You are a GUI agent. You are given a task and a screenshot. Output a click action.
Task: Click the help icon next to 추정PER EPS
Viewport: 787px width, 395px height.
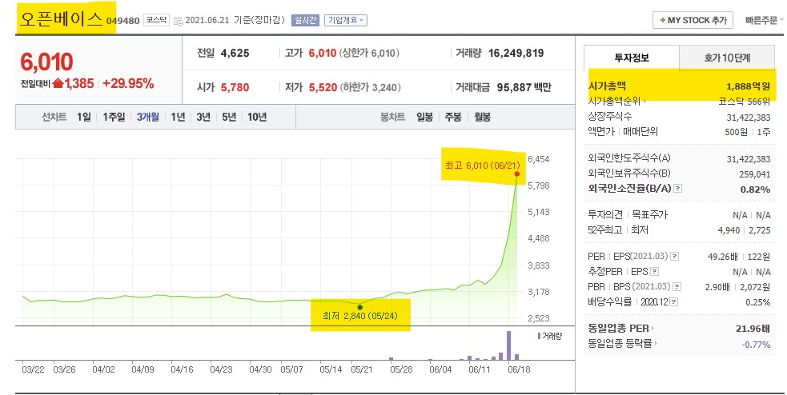[654, 272]
